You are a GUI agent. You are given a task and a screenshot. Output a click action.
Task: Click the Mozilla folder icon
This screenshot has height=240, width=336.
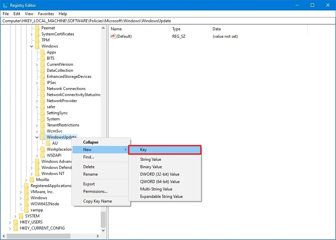[32, 180]
